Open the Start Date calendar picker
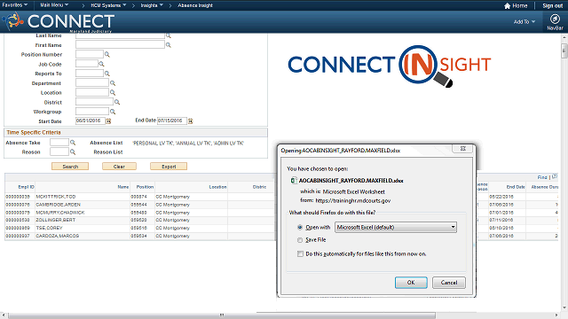 108,121
